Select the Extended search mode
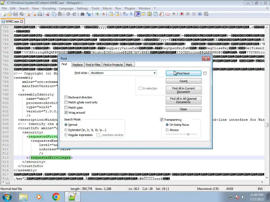 [66, 130]
